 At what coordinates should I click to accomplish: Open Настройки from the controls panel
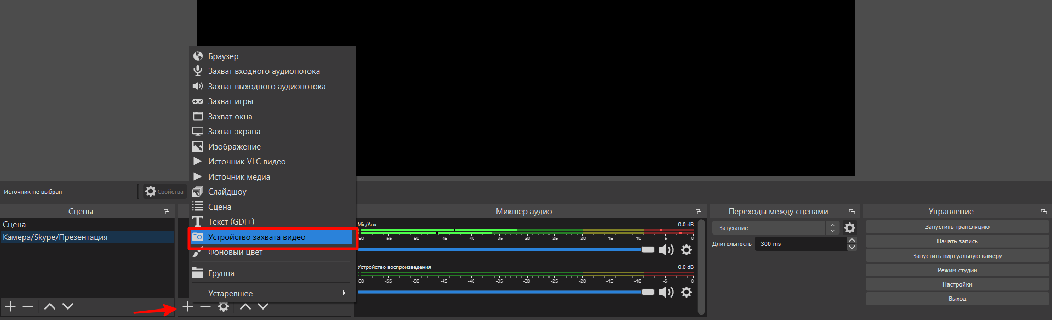point(957,284)
